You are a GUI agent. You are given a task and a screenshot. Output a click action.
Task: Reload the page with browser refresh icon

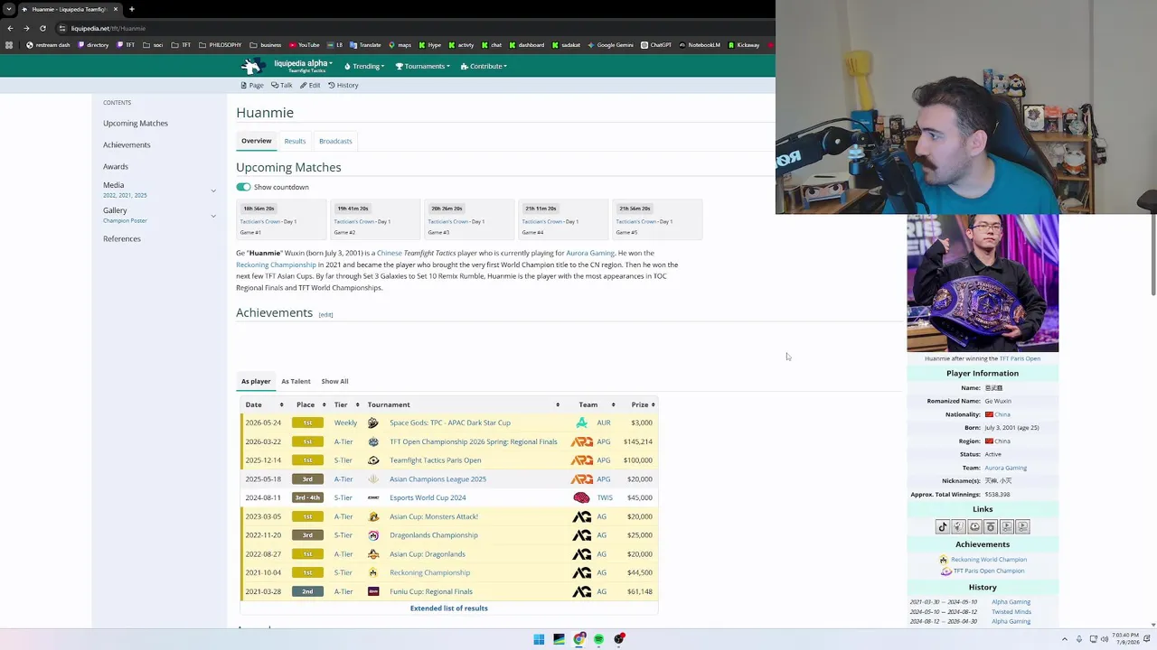(x=42, y=28)
